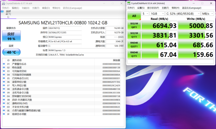Viewport: 216px width, 129px height.
Task: Open the 1GiB test size dropdown
Action: coord(157,13)
